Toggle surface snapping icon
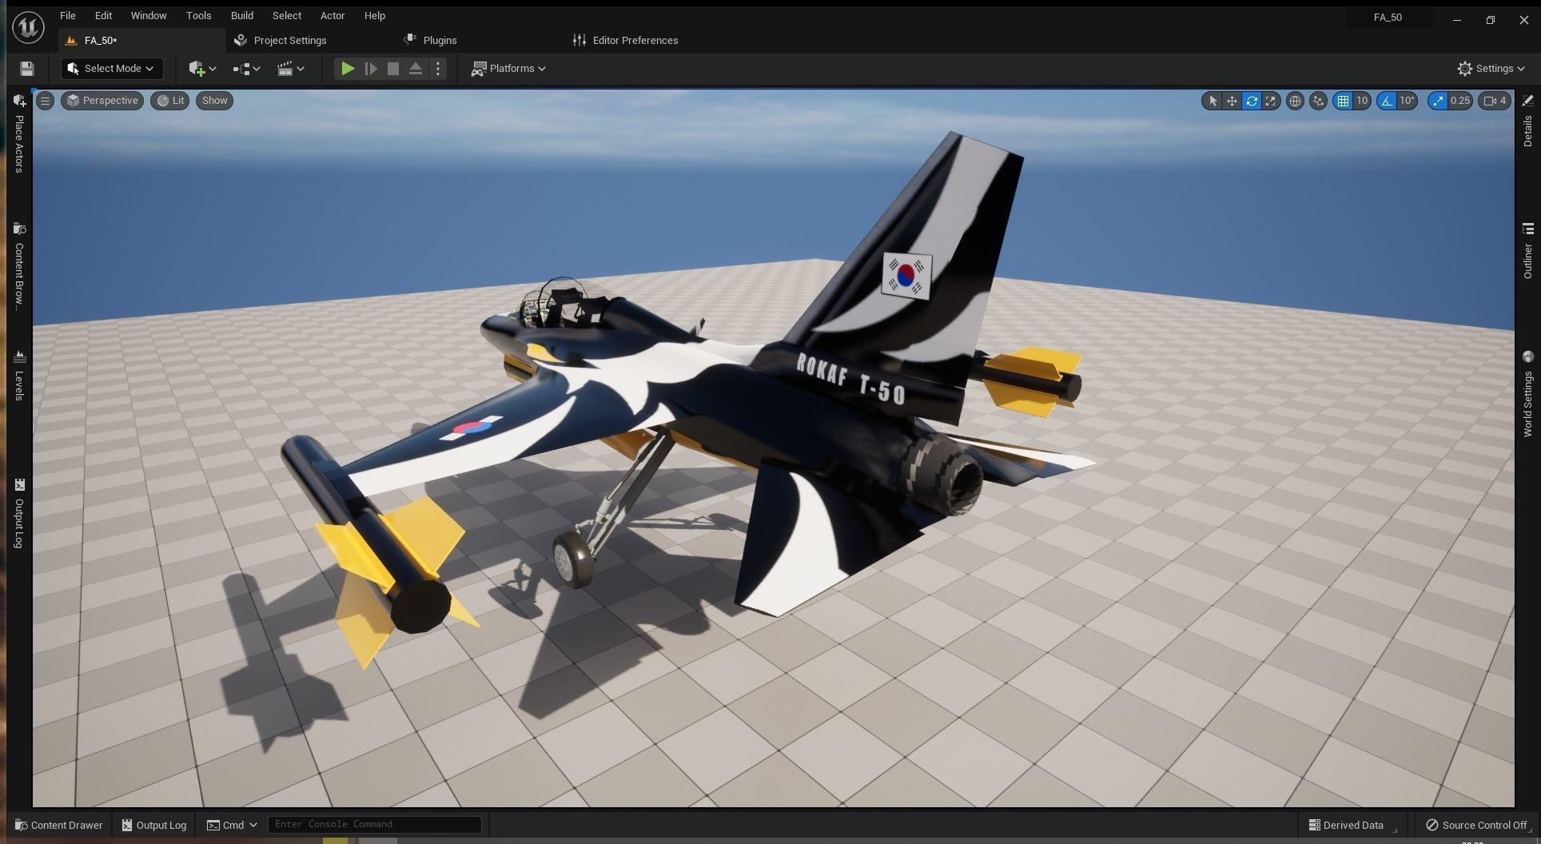Screen dimensions: 1541x844 pyautogui.click(x=1318, y=101)
